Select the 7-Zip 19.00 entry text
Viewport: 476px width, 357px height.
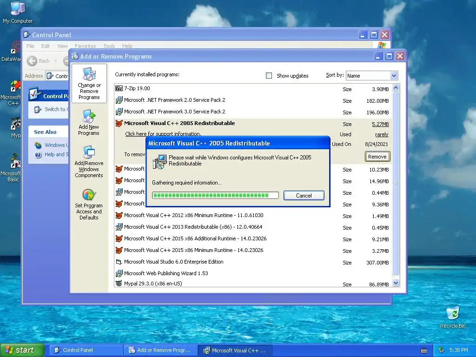tap(137, 88)
